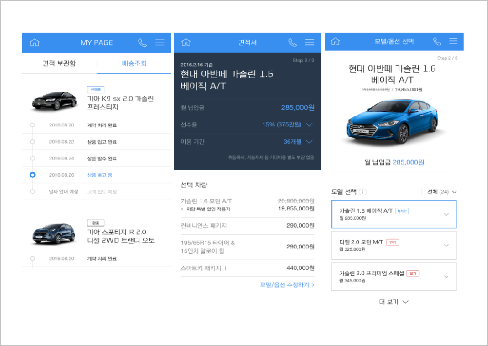The height and width of the screenshot is (346, 488).
Task: Click the 2016.08.24 date
Action: [61, 158]
